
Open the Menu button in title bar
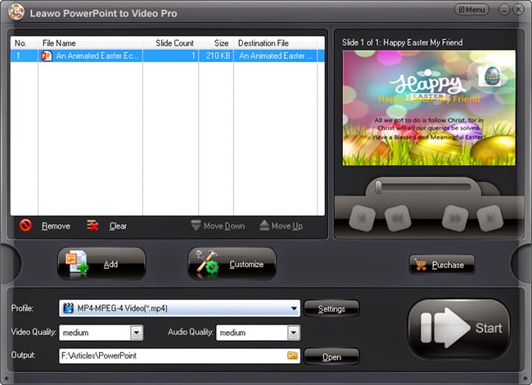(x=471, y=10)
